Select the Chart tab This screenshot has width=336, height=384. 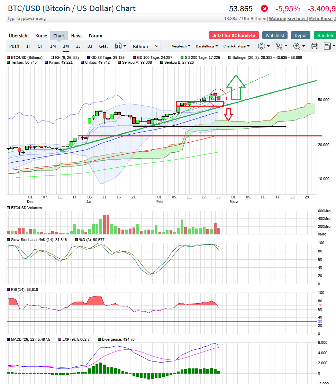coord(59,36)
